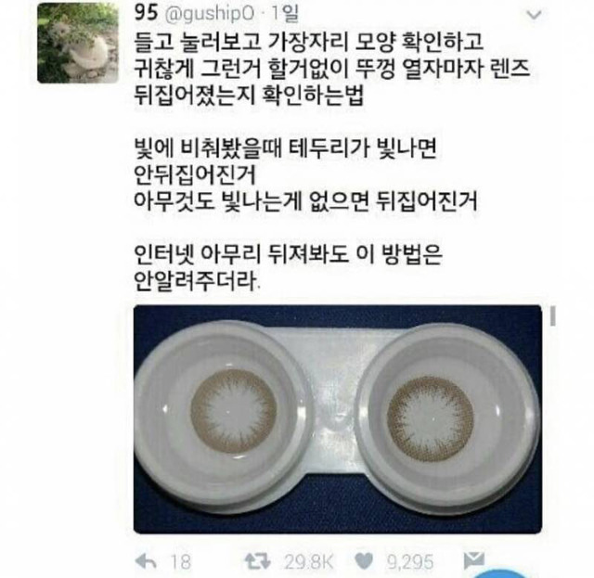Like the tweet with the heart icon
The image size is (594, 578).
click(x=365, y=561)
